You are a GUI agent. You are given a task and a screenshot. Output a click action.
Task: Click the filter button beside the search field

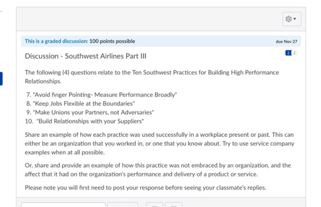pyautogui.click(x=122, y=205)
